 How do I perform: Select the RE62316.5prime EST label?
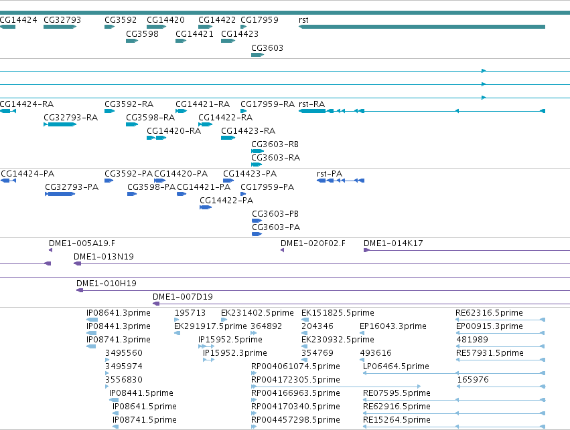click(x=490, y=313)
